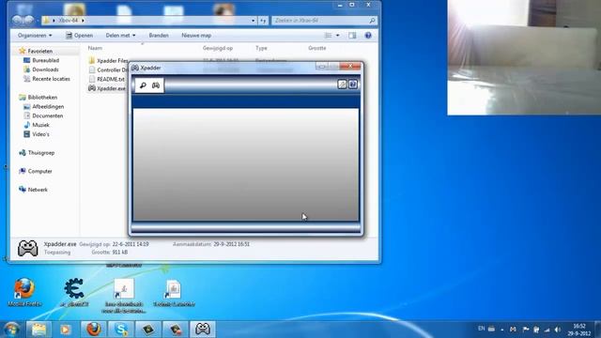
Task: Click the Xpadder tray icon
Action: click(x=513, y=330)
